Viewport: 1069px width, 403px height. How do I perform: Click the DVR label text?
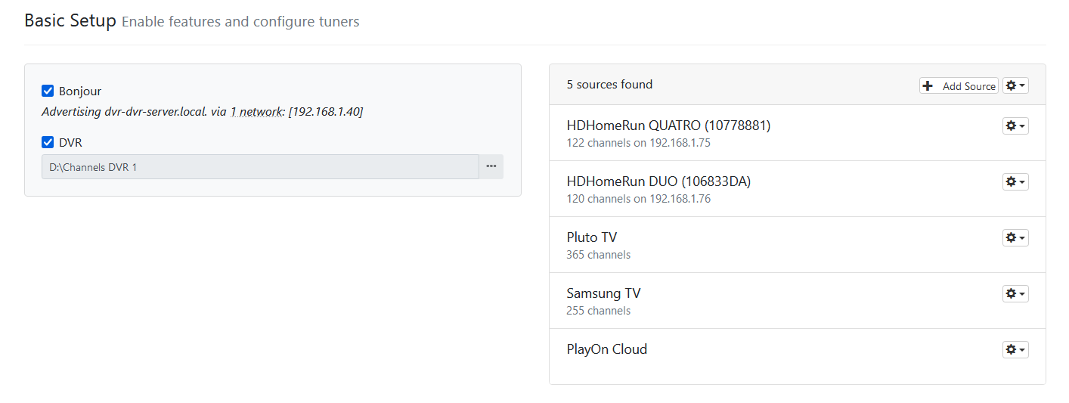point(70,142)
